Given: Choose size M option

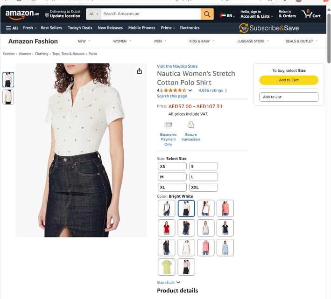Looking at the screenshot, I should tap(172, 177).
